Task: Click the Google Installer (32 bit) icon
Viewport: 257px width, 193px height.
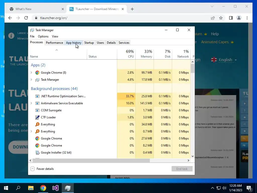Action: 37,153
